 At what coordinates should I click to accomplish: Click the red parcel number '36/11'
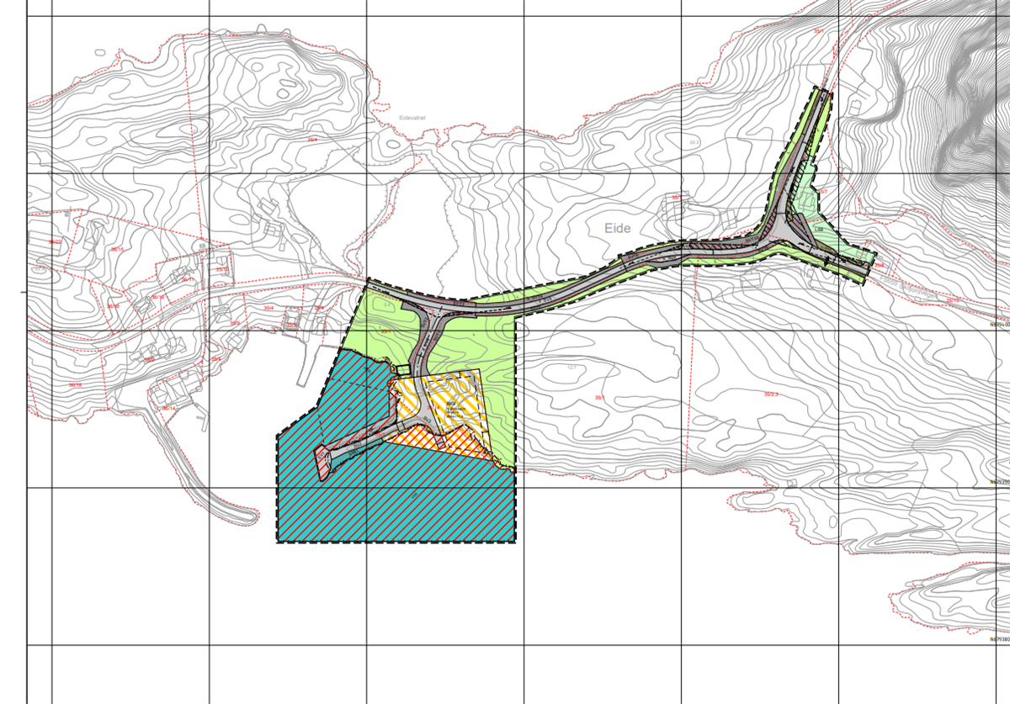click(x=188, y=279)
